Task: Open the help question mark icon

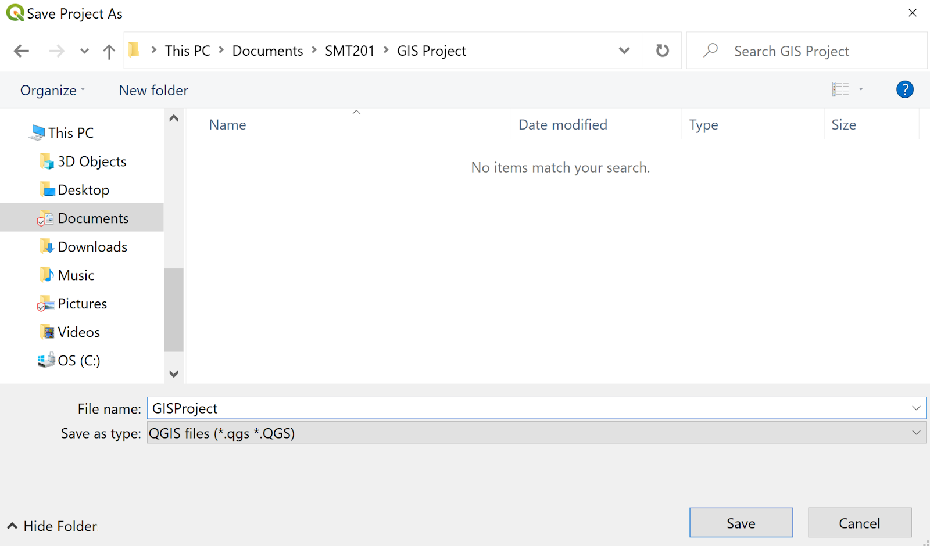Action: 904,89
